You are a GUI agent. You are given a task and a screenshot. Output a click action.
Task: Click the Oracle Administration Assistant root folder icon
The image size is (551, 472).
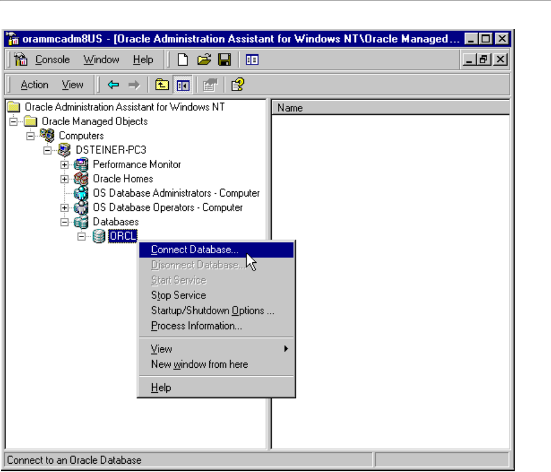14,107
